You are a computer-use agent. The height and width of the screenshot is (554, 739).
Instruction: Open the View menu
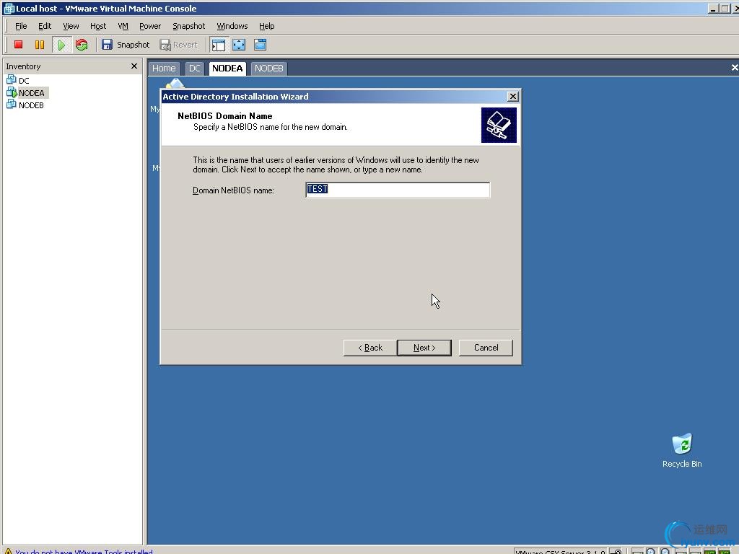[71, 26]
